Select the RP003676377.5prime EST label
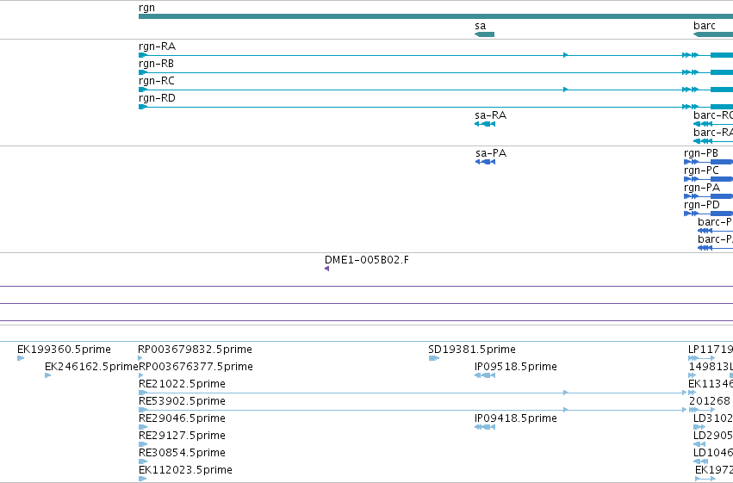The height and width of the screenshot is (483, 733). coord(196,367)
